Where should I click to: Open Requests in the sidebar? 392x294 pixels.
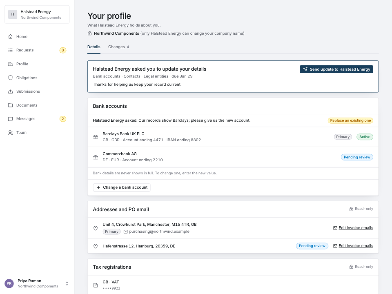click(37, 50)
